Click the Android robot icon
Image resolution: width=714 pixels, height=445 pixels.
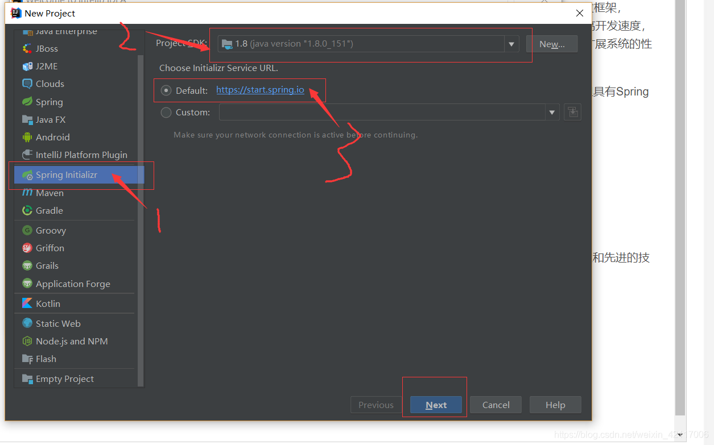(27, 137)
